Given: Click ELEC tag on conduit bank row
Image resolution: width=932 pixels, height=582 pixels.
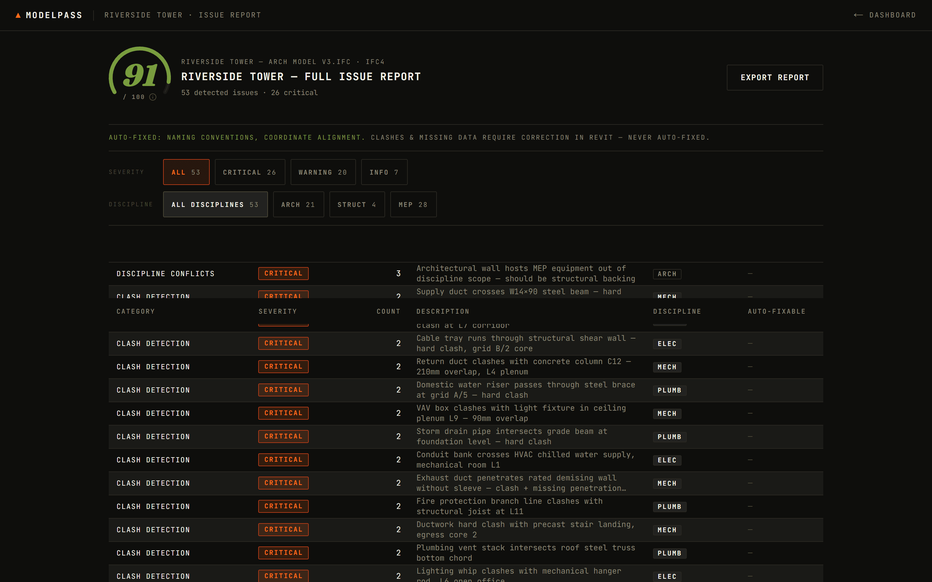Looking at the screenshot, I should point(667,460).
